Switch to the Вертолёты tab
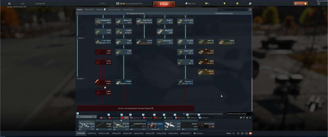Screen dimensions: 328x137 click(89, 10)
